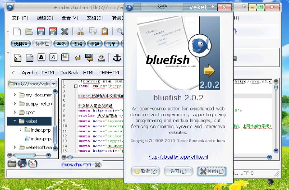The image size is (289, 190).
Task: Expand the 'my documents' folder
Action: click(15, 95)
